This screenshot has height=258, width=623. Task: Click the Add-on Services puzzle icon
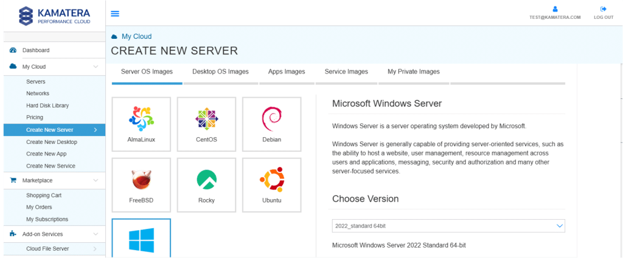pyautogui.click(x=13, y=234)
